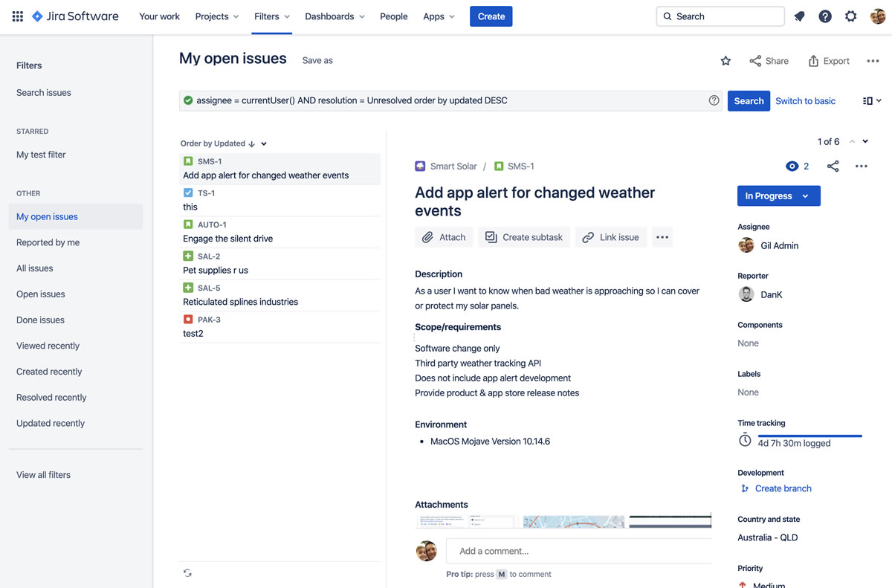The width and height of the screenshot is (892, 588).
Task: Click the SMS-1 story icon in breadcrumb
Action: point(499,167)
